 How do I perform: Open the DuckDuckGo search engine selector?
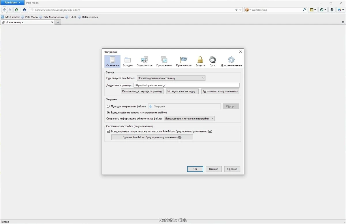coord(248,10)
